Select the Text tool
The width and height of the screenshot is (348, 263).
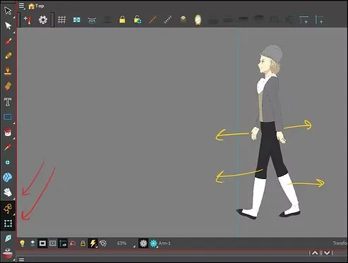point(8,102)
